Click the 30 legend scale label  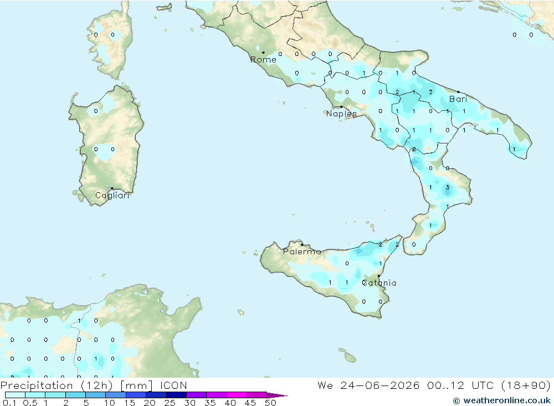pyautogui.click(x=190, y=403)
